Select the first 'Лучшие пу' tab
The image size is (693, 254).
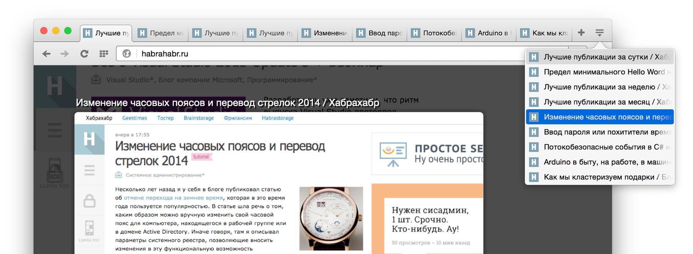[x=106, y=33]
